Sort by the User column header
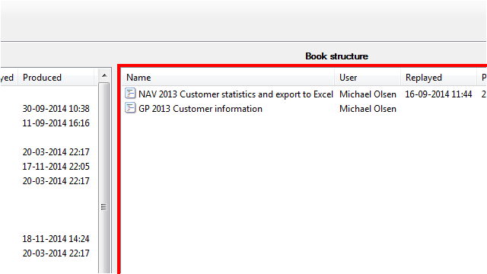This screenshot has height=274, width=487. click(x=368, y=78)
